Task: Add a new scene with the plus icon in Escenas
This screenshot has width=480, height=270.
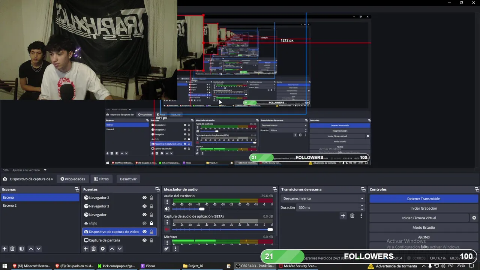Action: (x=4, y=249)
